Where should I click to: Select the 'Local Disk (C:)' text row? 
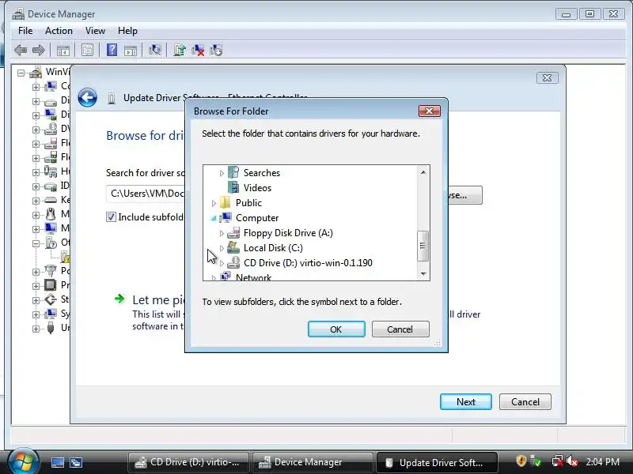273,248
